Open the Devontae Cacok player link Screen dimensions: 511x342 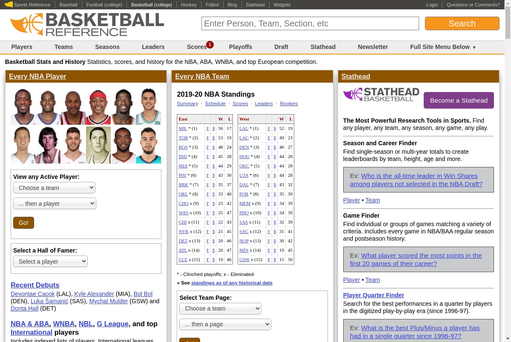click(x=33, y=294)
